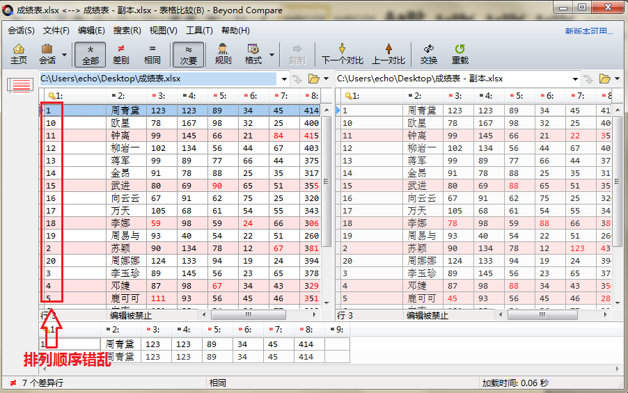
Task: Open the 工具(T) menu
Action: (x=199, y=31)
